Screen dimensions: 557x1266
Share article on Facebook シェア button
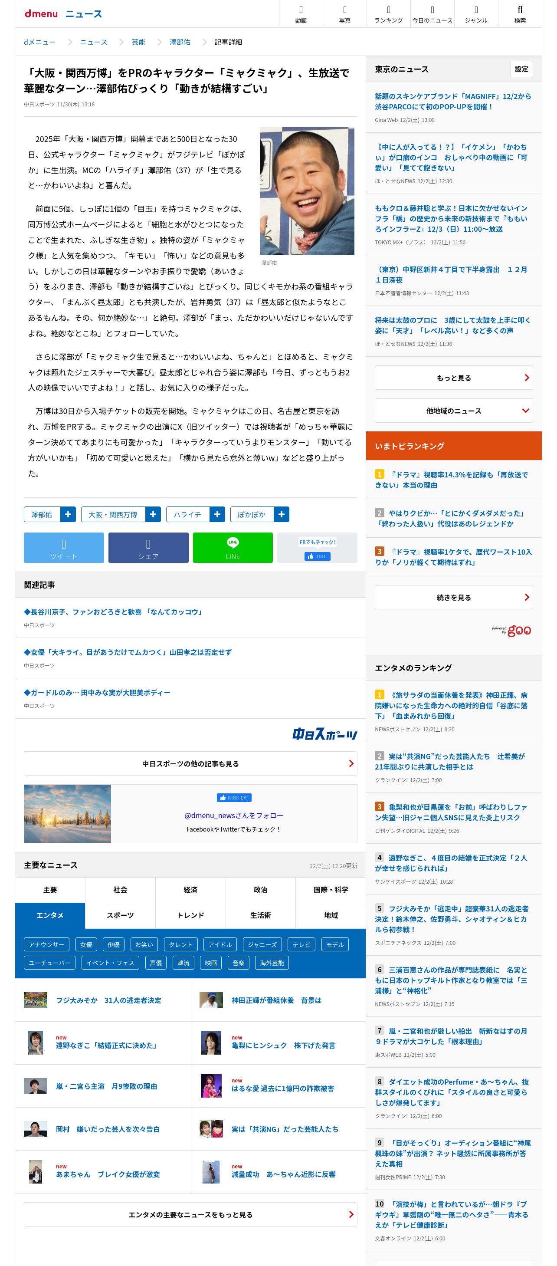click(x=148, y=547)
